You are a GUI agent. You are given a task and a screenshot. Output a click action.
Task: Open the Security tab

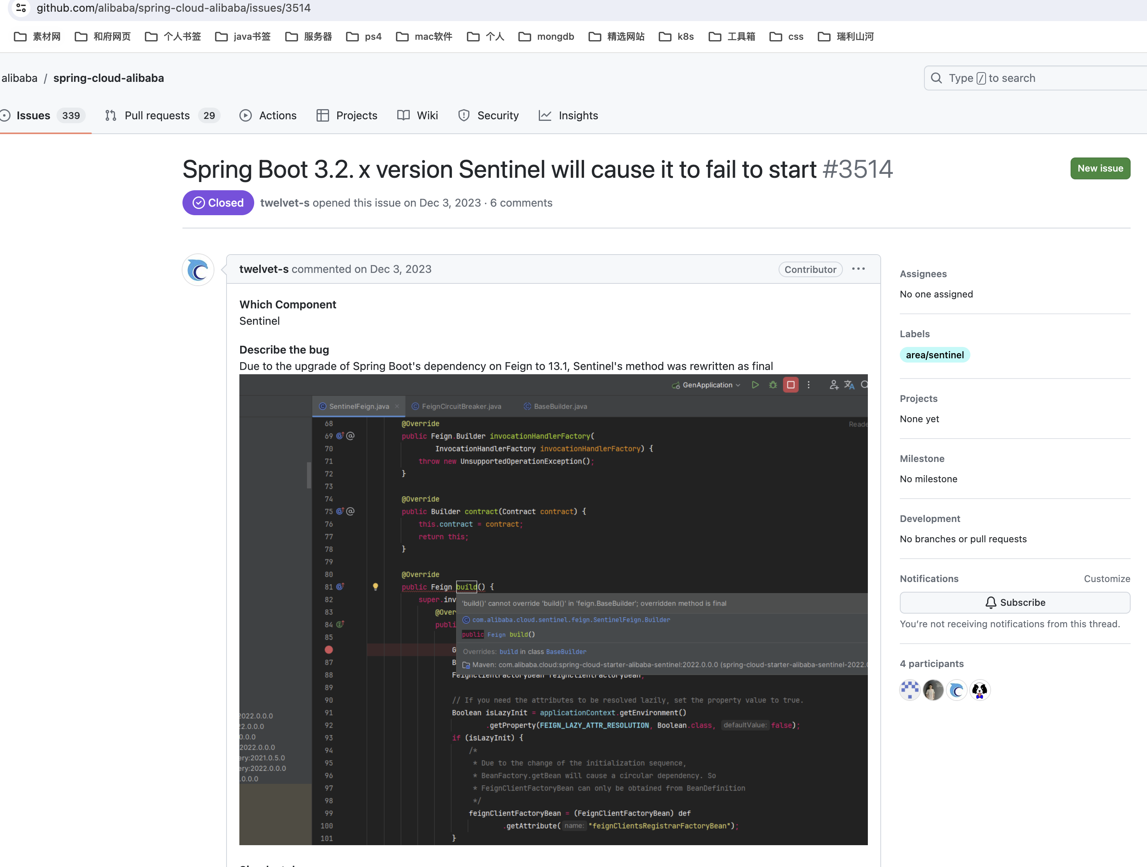[x=489, y=115]
